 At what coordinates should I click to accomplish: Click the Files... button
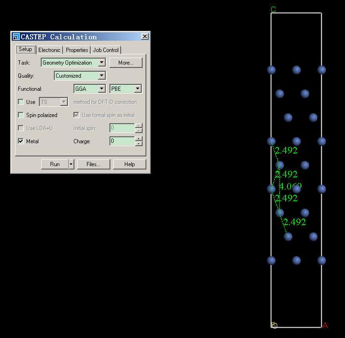[x=93, y=164]
